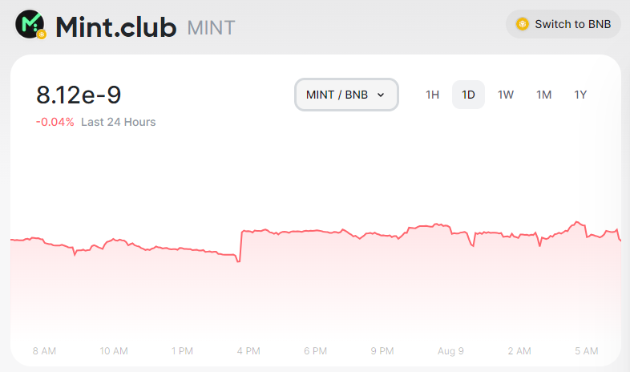Click the 6 PM axis label
The width and height of the screenshot is (630, 372).
pyautogui.click(x=316, y=351)
